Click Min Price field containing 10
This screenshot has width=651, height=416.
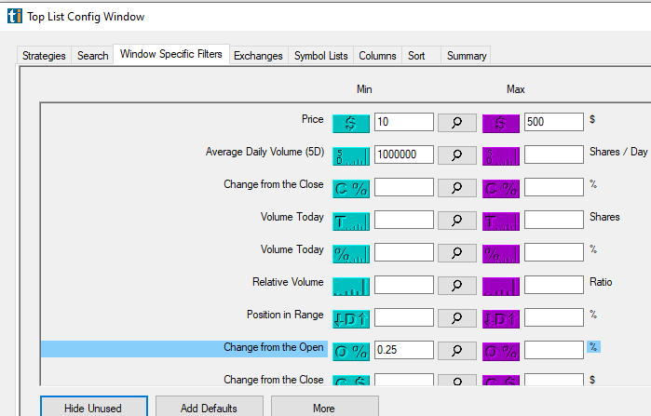coord(404,122)
